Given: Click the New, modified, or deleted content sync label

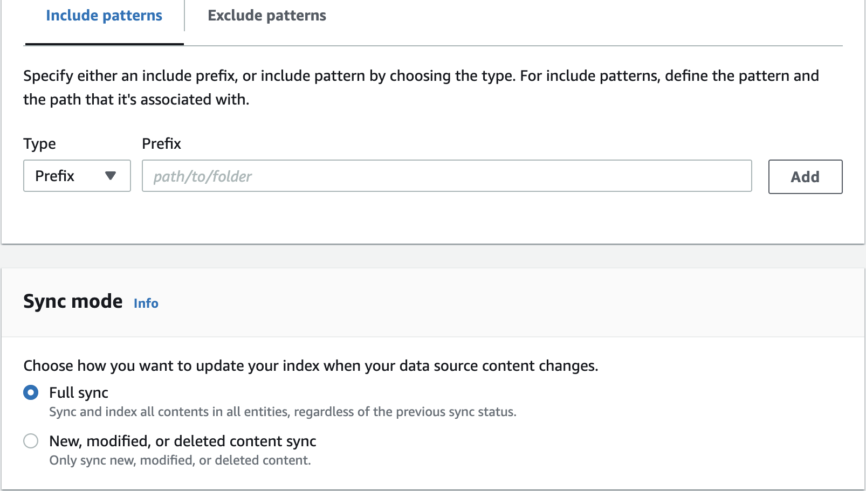Looking at the screenshot, I should 183,441.
